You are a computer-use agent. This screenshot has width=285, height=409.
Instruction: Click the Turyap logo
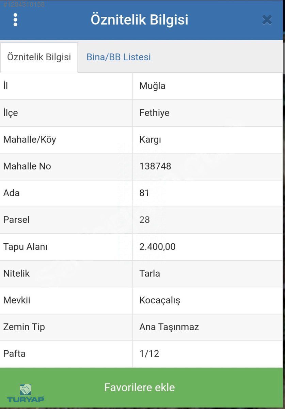(x=26, y=393)
